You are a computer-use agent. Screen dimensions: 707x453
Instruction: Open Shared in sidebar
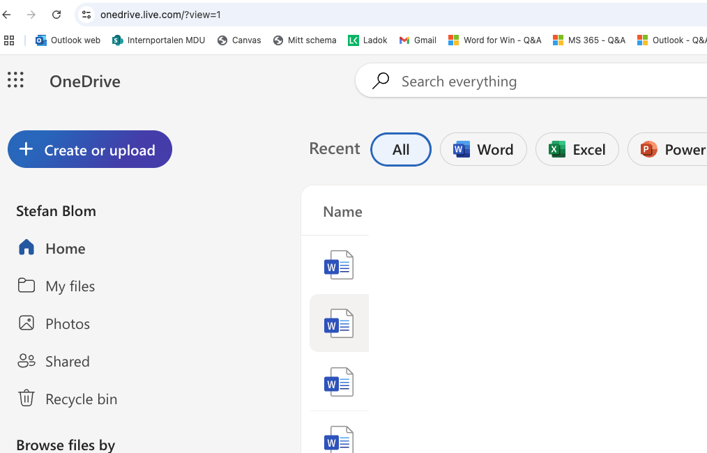point(67,362)
